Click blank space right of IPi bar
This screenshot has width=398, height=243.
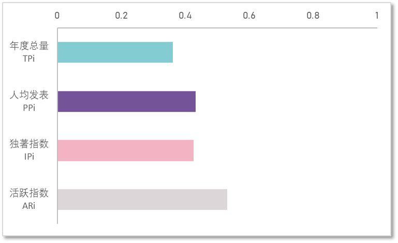285,150
